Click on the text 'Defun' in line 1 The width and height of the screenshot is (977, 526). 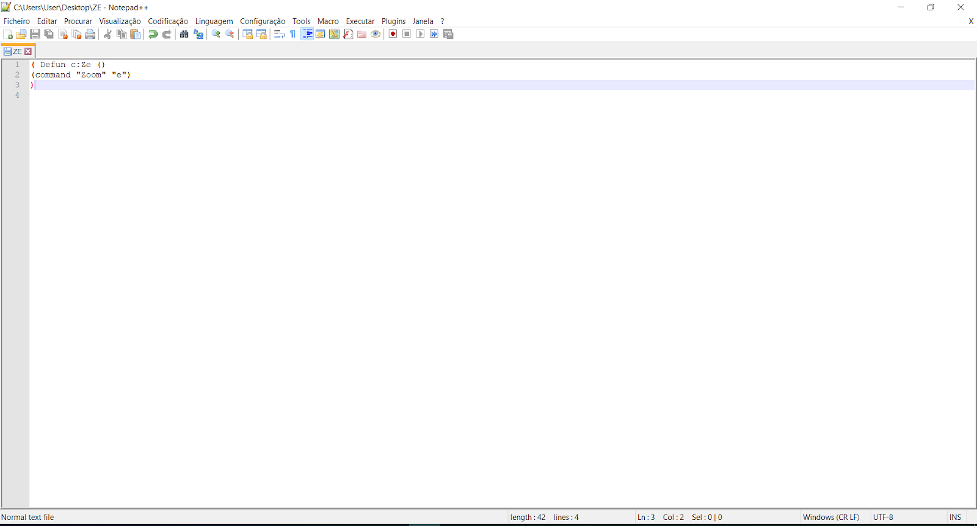[53, 65]
